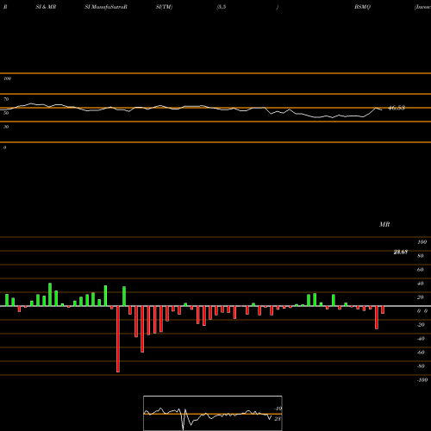Click the -20 label on MR axis
The image size is (431, 431).
[x=421, y=325]
